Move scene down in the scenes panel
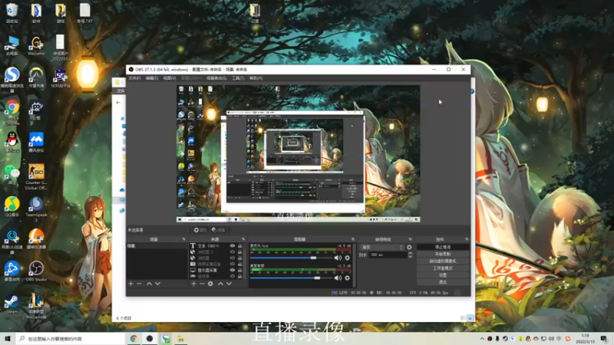Screen dimensions: 614x345 pyautogui.click(x=157, y=284)
